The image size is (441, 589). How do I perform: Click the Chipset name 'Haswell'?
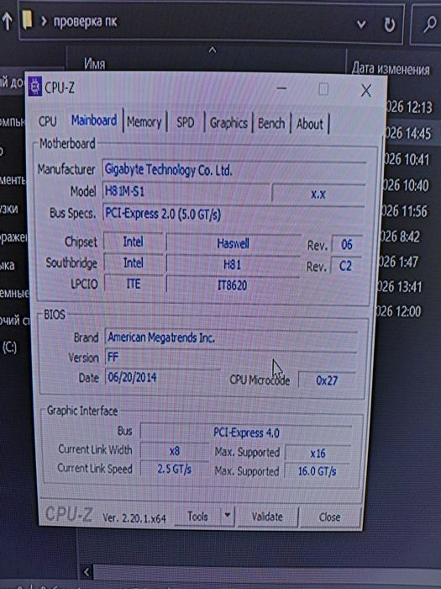click(233, 244)
